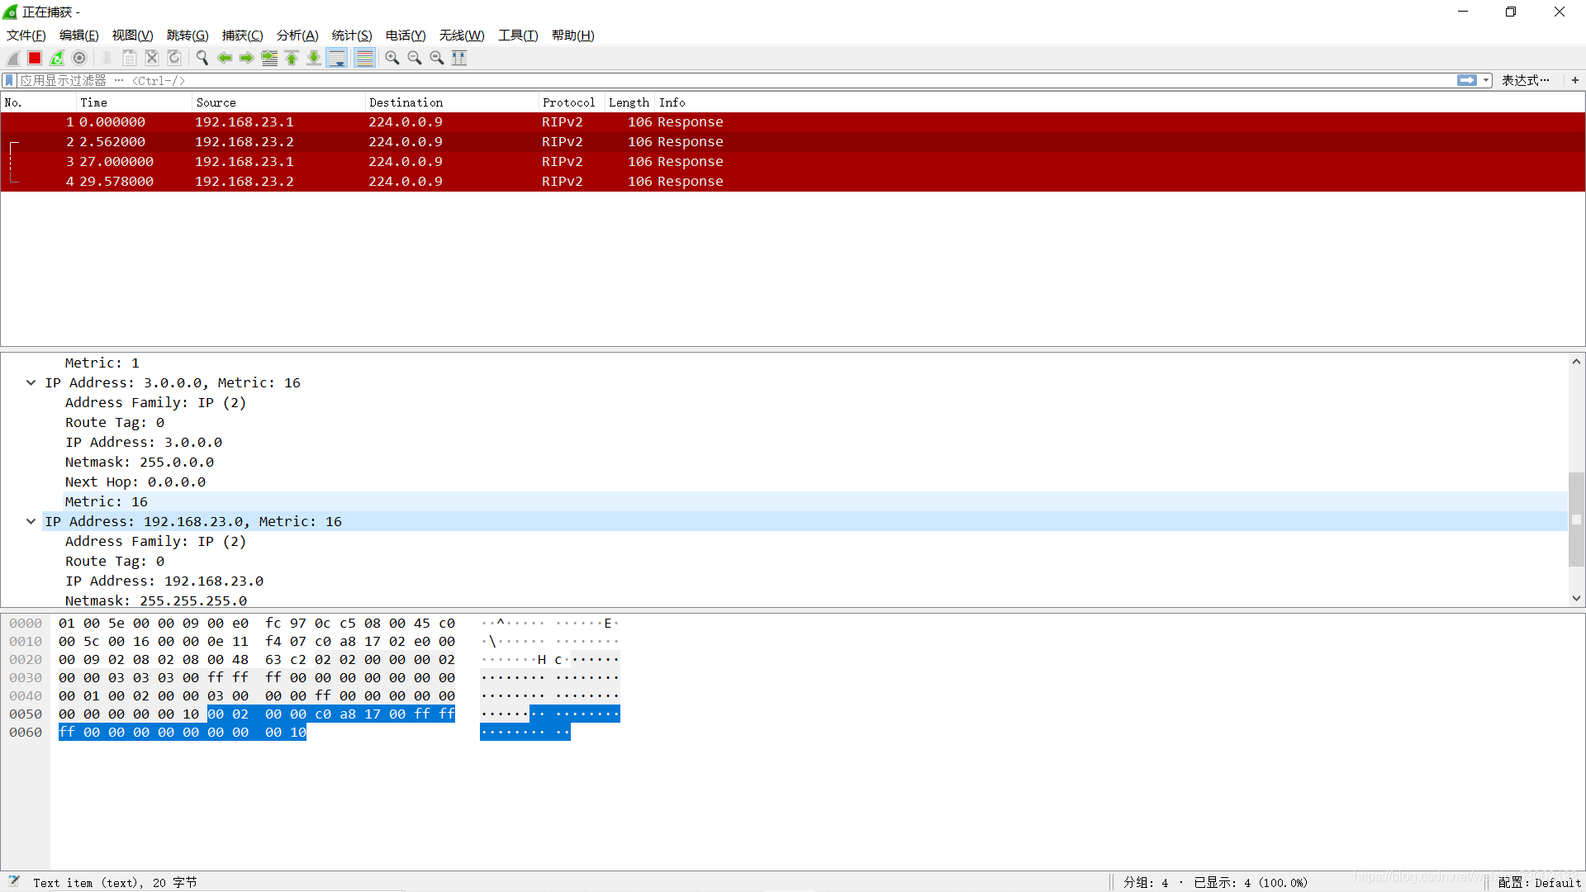
Task: Open the 跳转(G) menu
Action: pos(188,36)
